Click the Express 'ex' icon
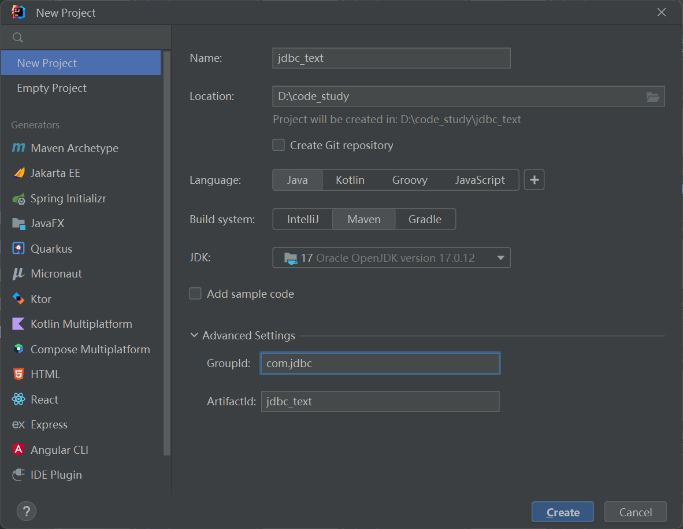Viewport: 683px width, 529px height. [18, 424]
